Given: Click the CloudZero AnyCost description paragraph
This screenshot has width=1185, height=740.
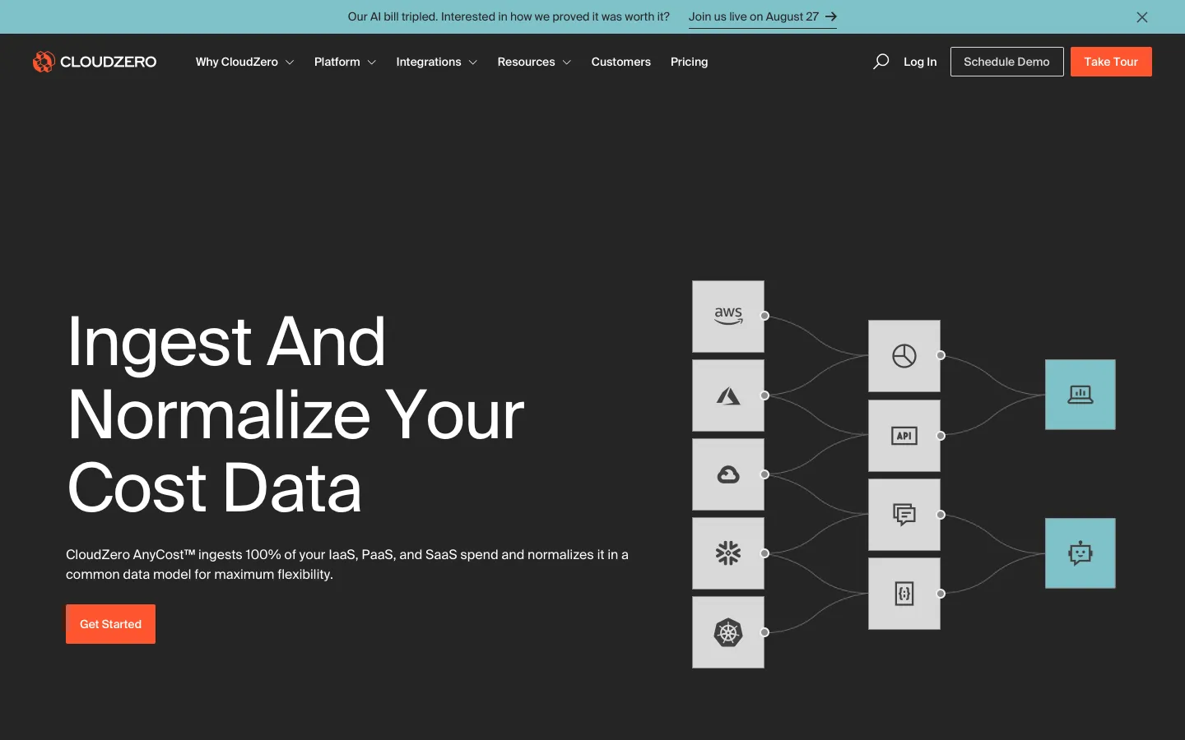Looking at the screenshot, I should [347, 564].
